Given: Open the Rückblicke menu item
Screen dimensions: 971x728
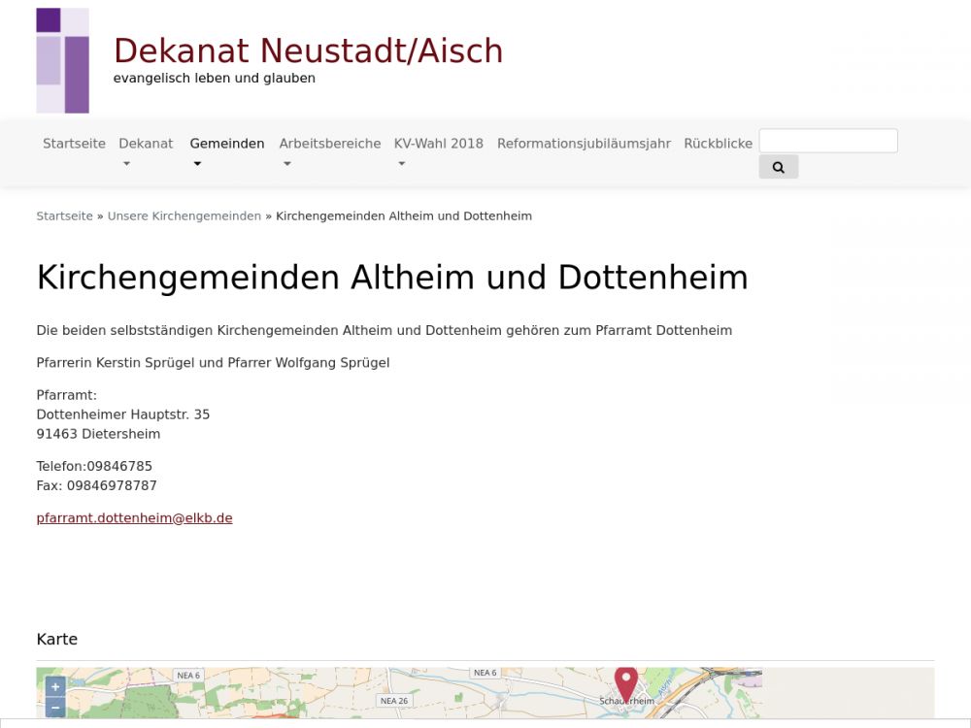Looking at the screenshot, I should (x=718, y=144).
